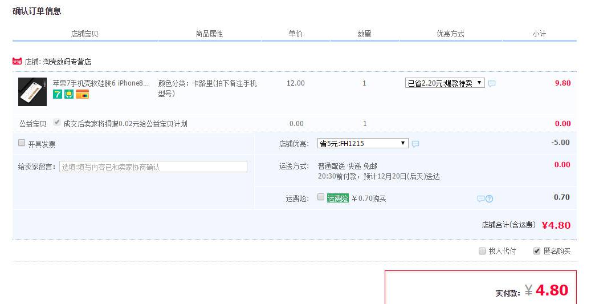Click the item subtotal 9.80

pos(563,83)
